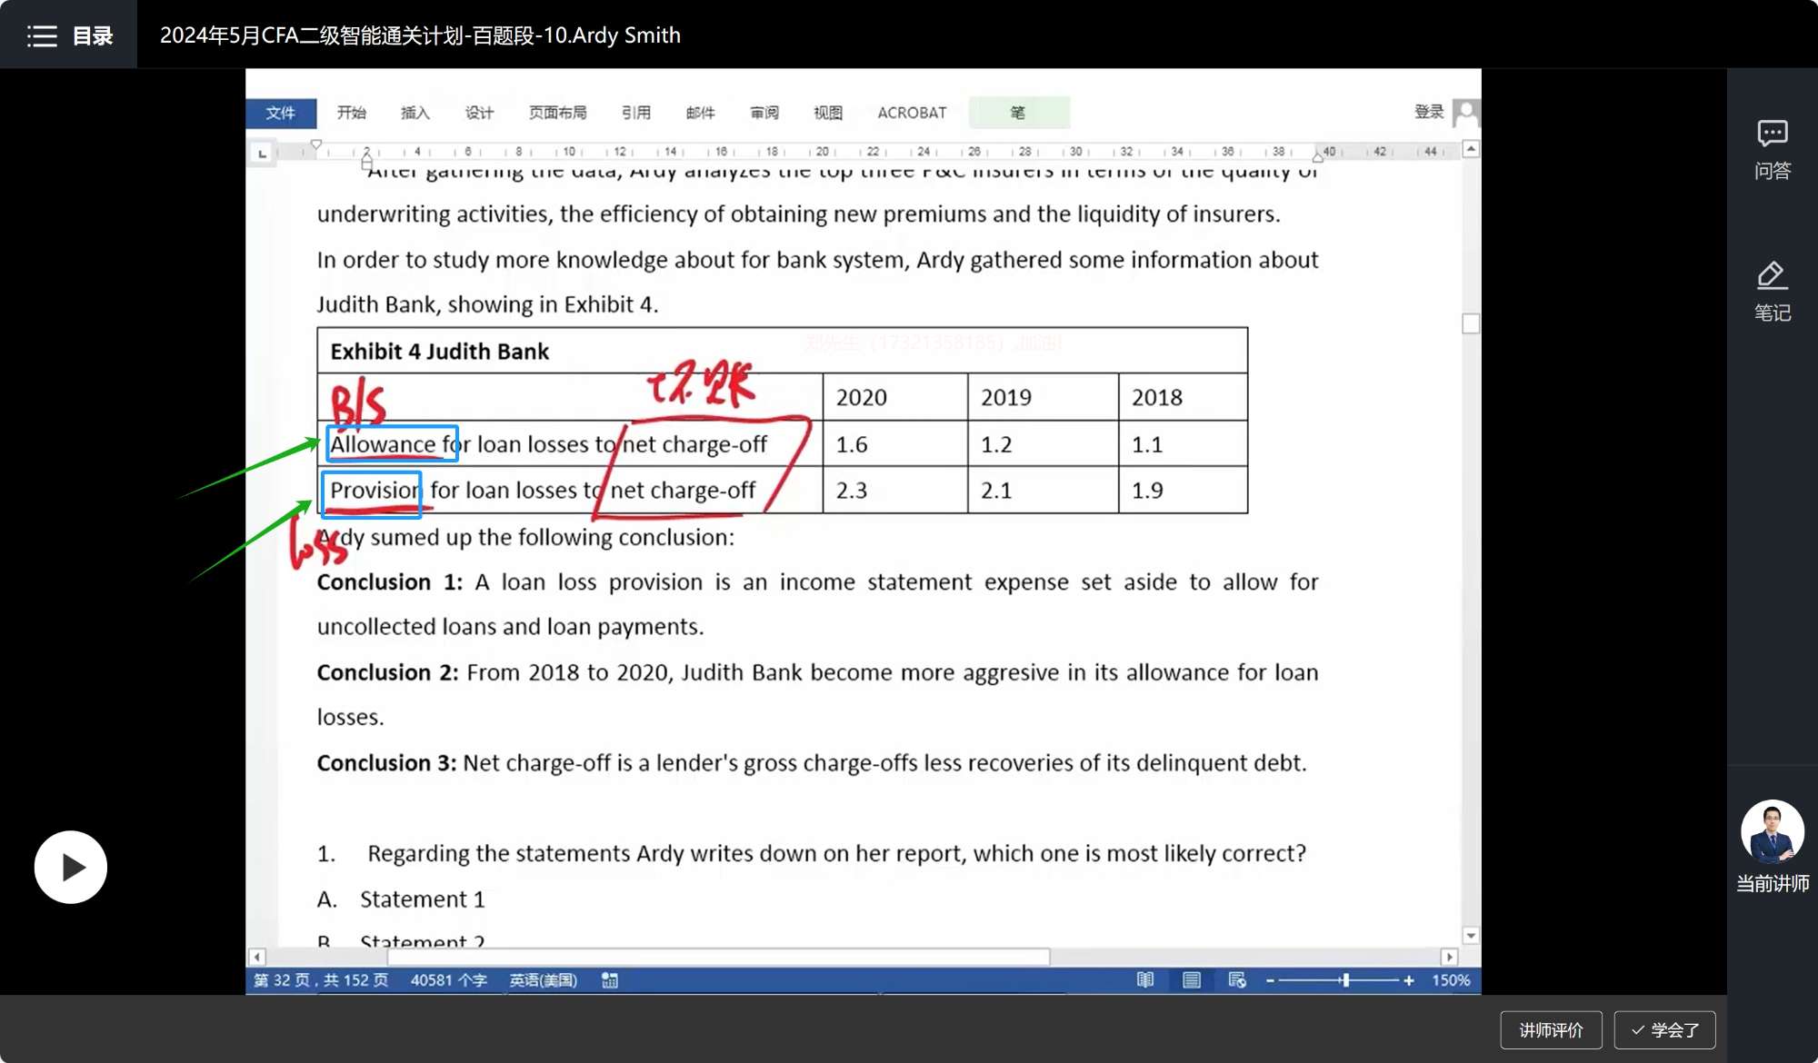Viewport: 1818px width, 1063px height.
Task: Select web layout view icon
Action: tap(1237, 980)
